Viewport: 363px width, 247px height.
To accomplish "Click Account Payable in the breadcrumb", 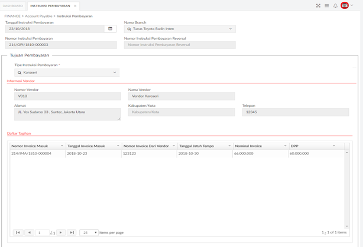I will tap(38, 16).
